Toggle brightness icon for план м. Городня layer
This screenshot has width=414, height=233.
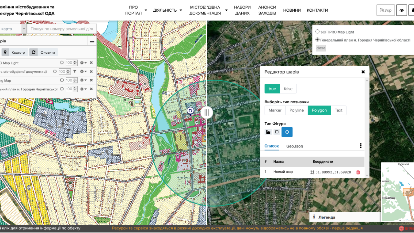tap(62, 89)
